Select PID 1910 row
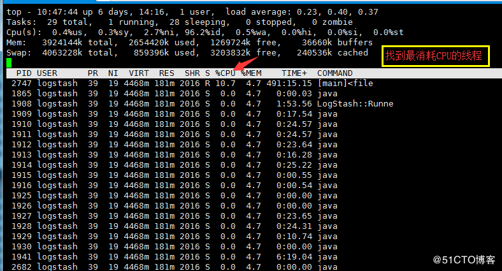The width and height of the screenshot is (502, 271). tap(175, 124)
